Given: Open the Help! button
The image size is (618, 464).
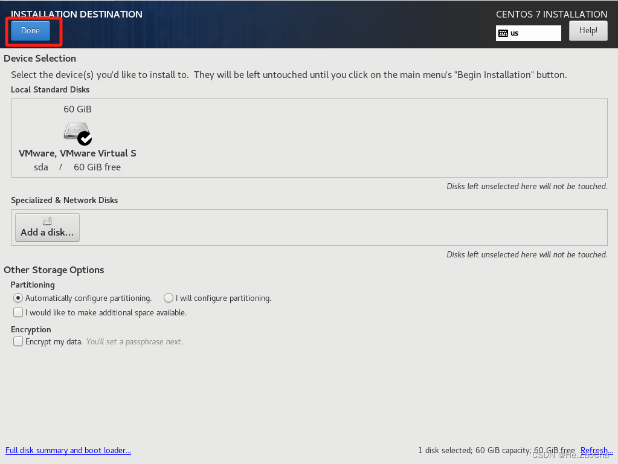Looking at the screenshot, I should pyautogui.click(x=588, y=31).
